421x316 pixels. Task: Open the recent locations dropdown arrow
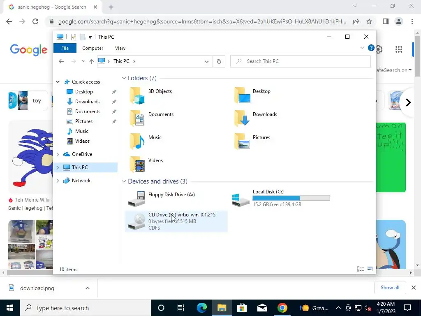click(83, 61)
